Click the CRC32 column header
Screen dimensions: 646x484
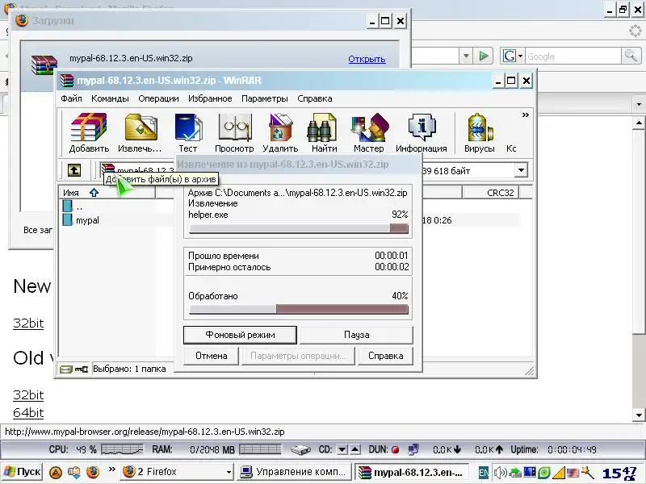point(490,193)
